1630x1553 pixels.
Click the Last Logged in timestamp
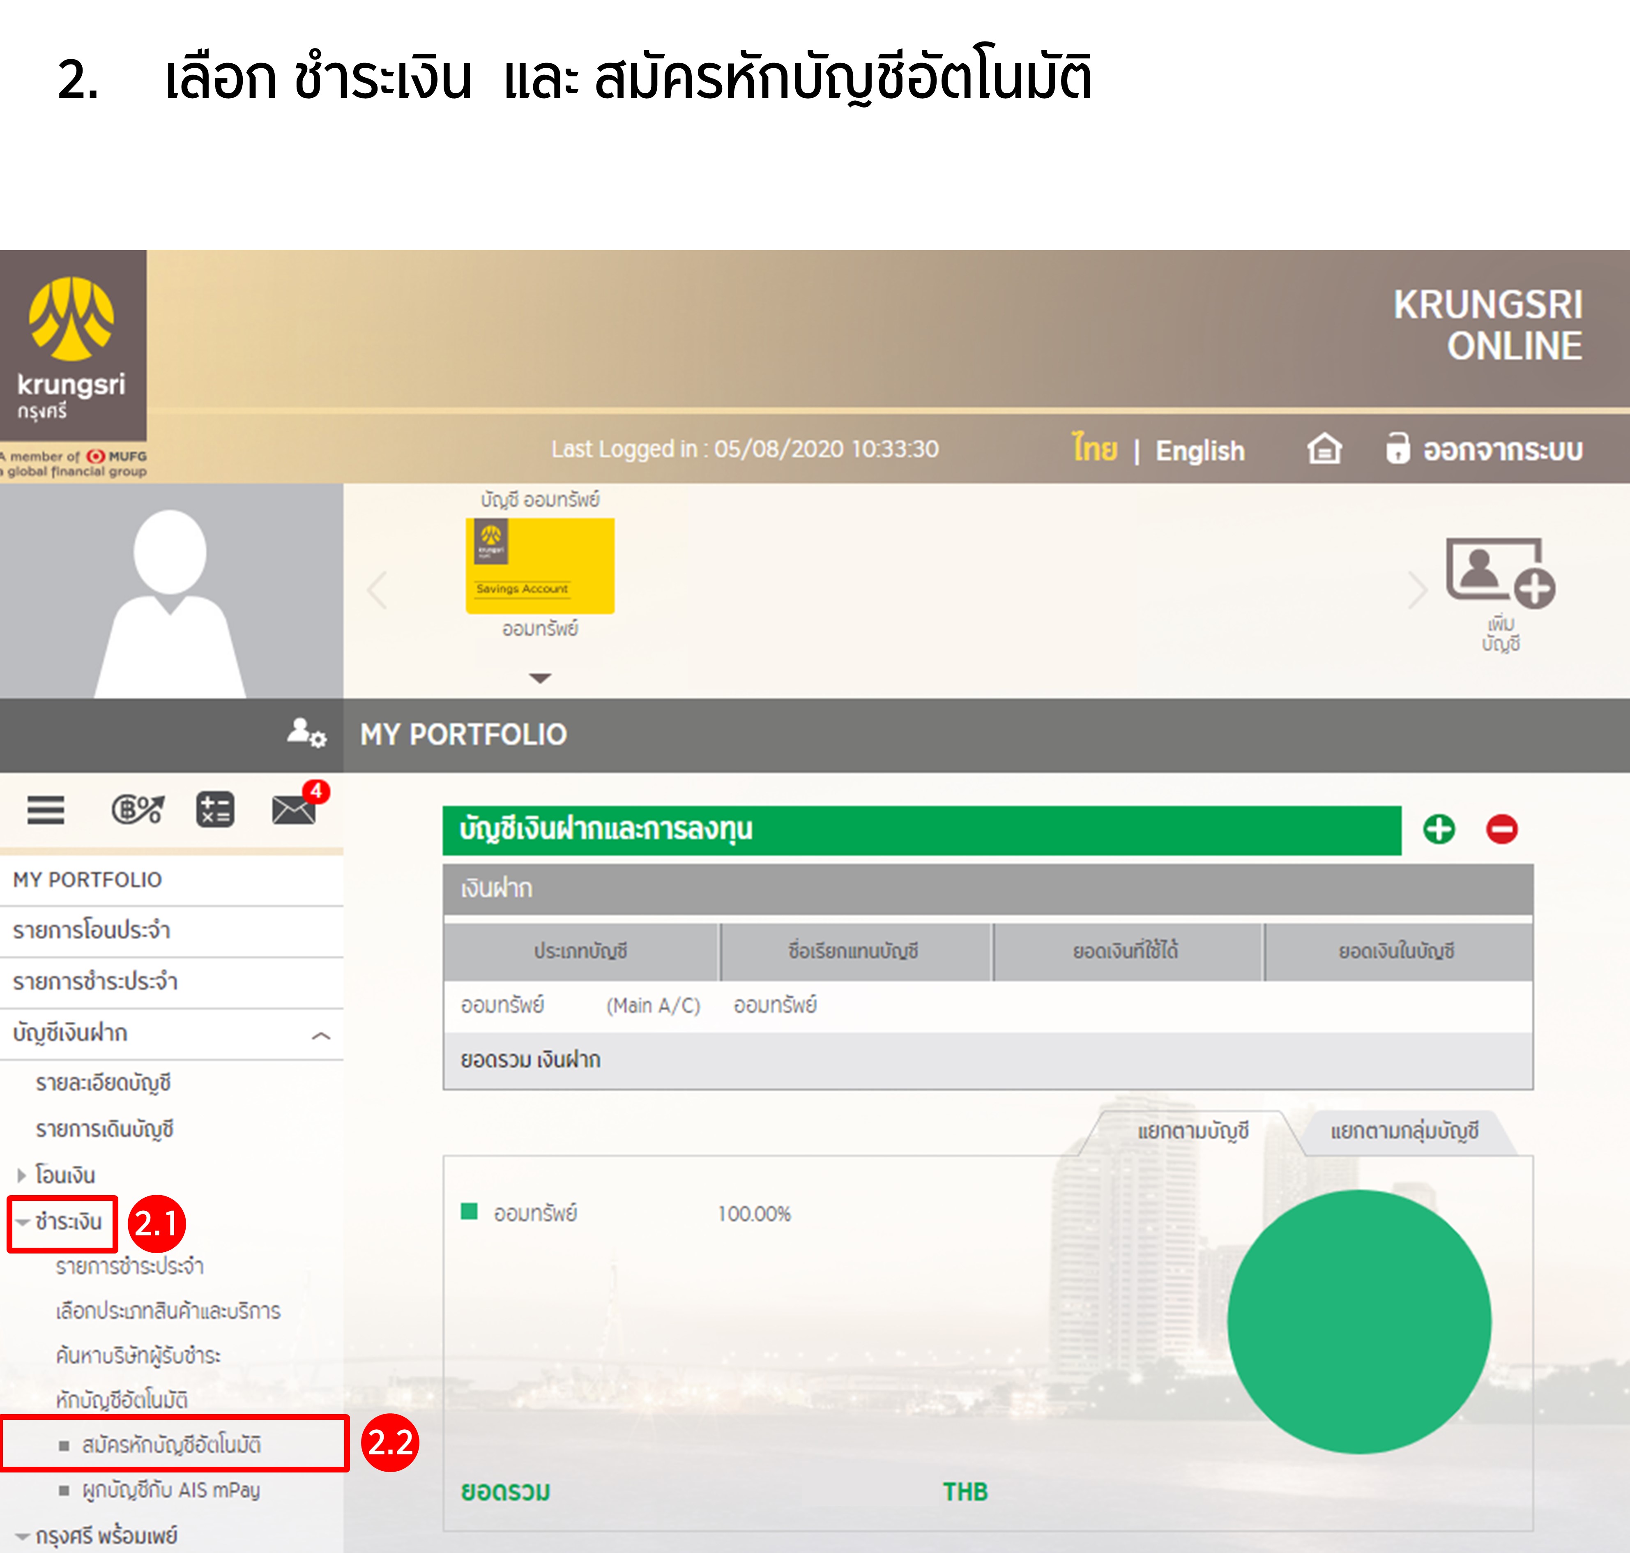pos(745,449)
